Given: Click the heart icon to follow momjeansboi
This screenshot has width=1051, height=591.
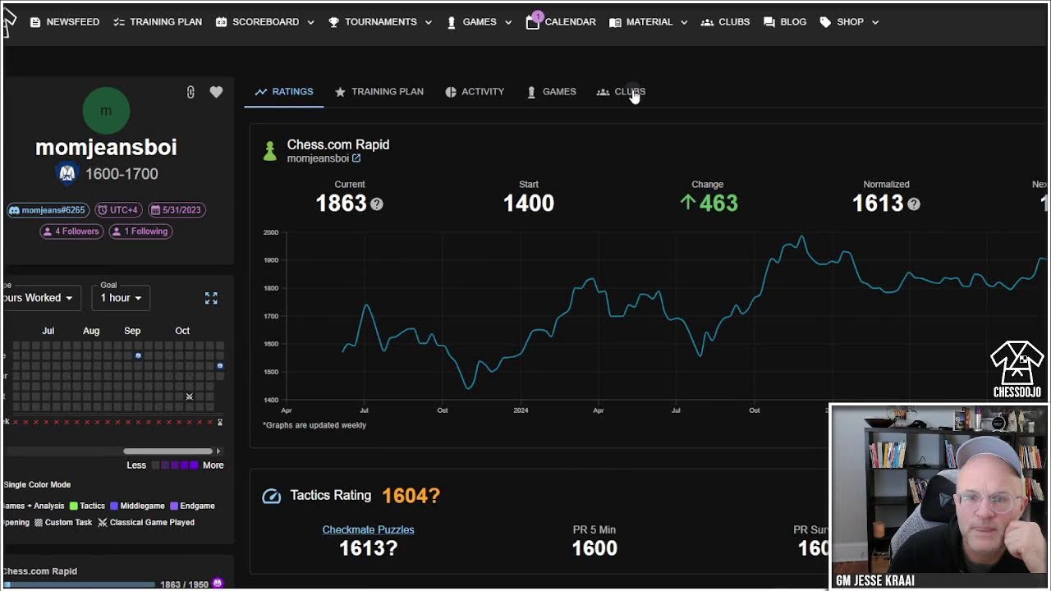Looking at the screenshot, I should [x=216, y=93].
